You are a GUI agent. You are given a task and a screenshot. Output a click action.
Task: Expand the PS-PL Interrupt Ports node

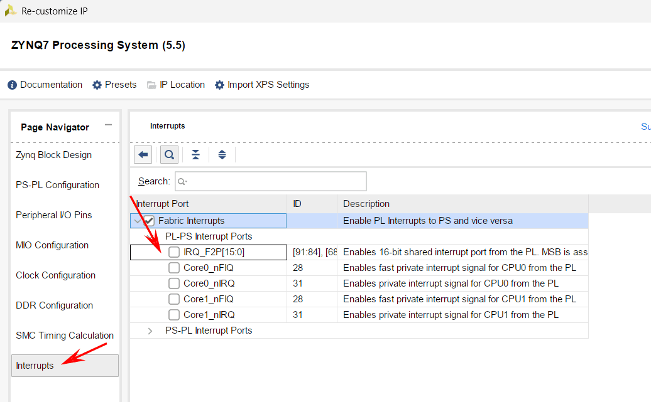150,331
